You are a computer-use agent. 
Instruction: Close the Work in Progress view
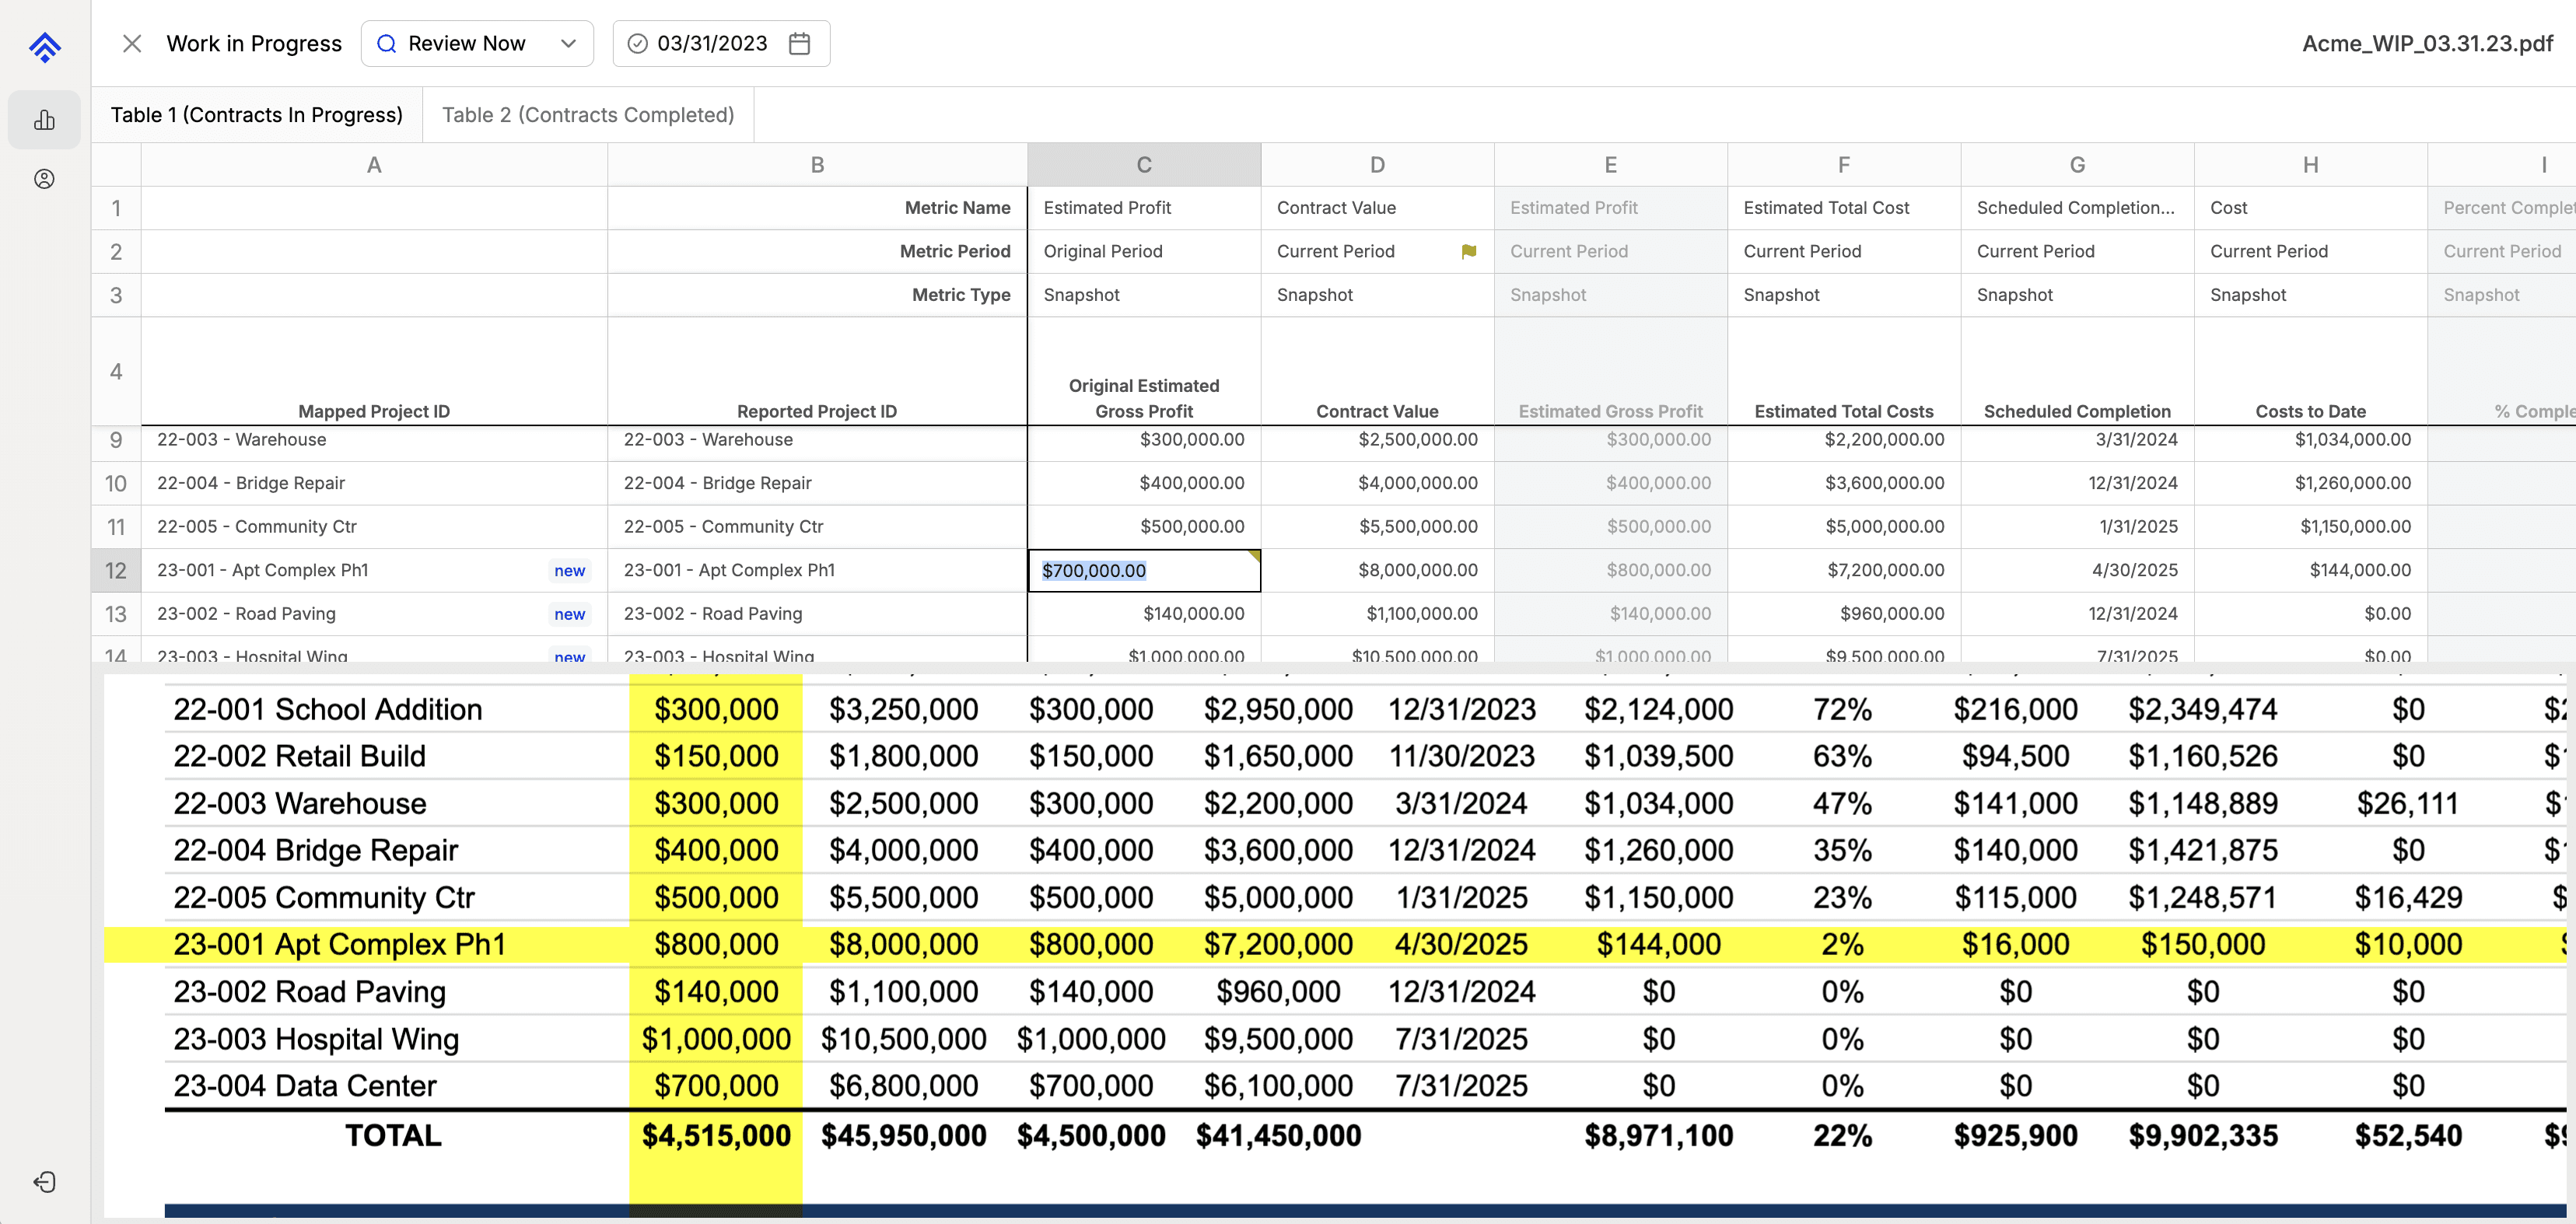[x=132, y=44]
